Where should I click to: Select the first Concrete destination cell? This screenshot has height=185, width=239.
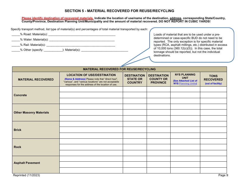[x=91, y=90]
